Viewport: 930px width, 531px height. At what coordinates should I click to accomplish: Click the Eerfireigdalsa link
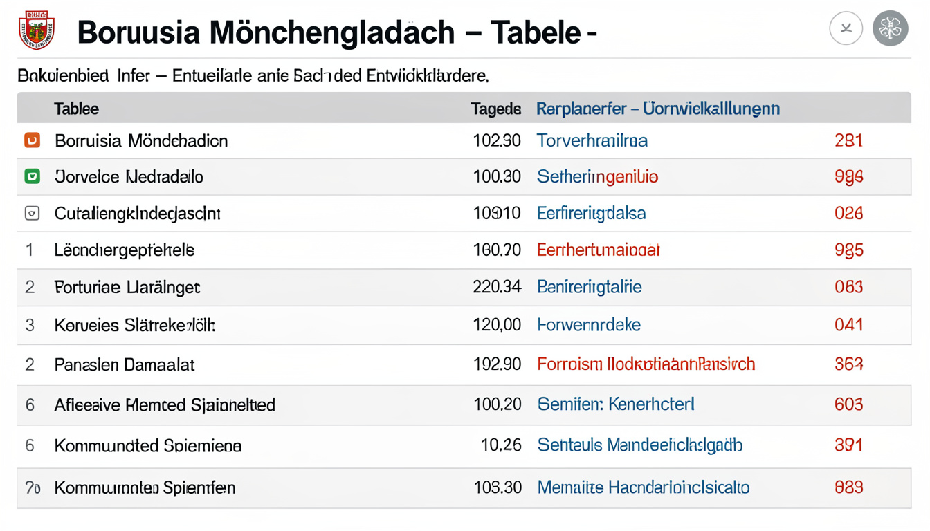590,213
